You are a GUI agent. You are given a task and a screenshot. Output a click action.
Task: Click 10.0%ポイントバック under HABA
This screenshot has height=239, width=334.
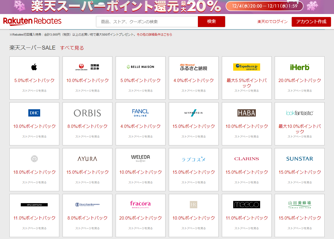click(247, 126)
